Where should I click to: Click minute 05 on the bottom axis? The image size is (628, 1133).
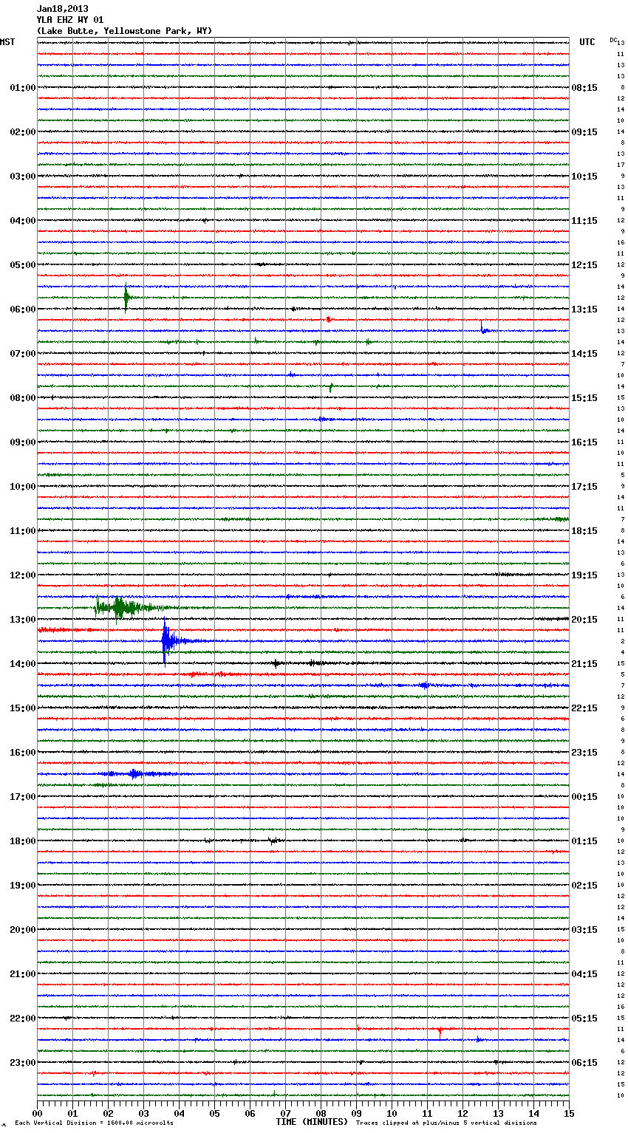point(214,1113)
